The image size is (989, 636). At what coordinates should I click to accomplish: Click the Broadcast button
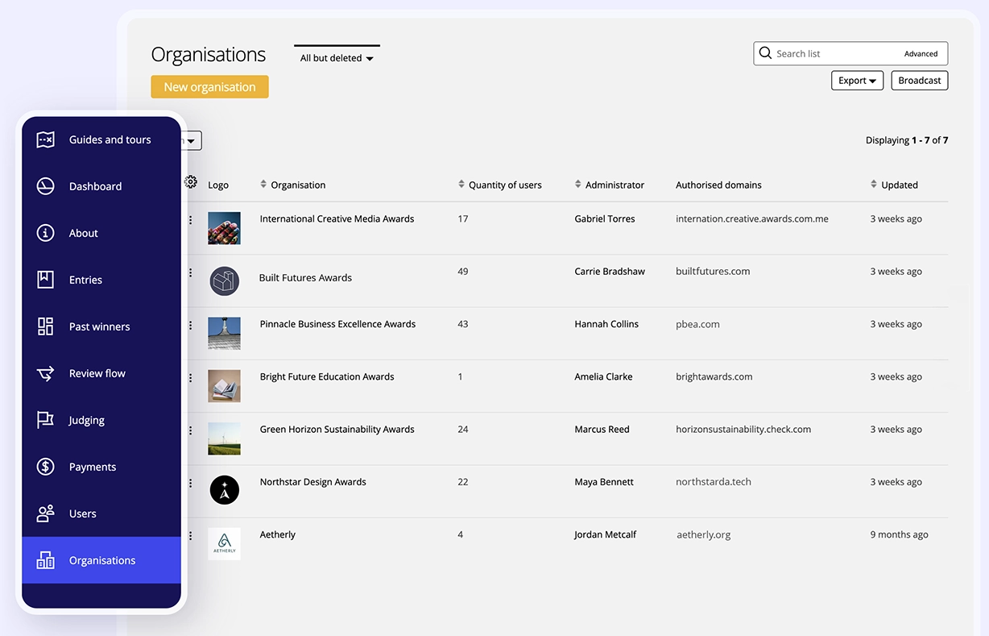(920, 81)
